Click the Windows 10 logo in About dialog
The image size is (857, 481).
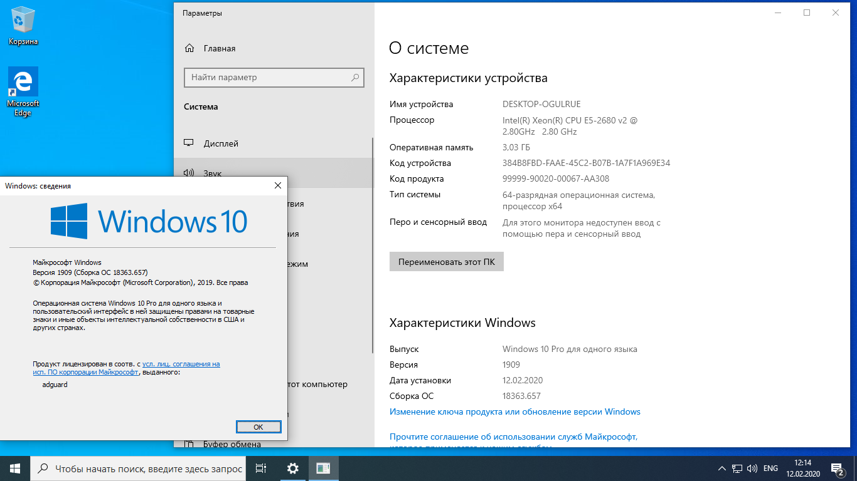tap(149, 221)
